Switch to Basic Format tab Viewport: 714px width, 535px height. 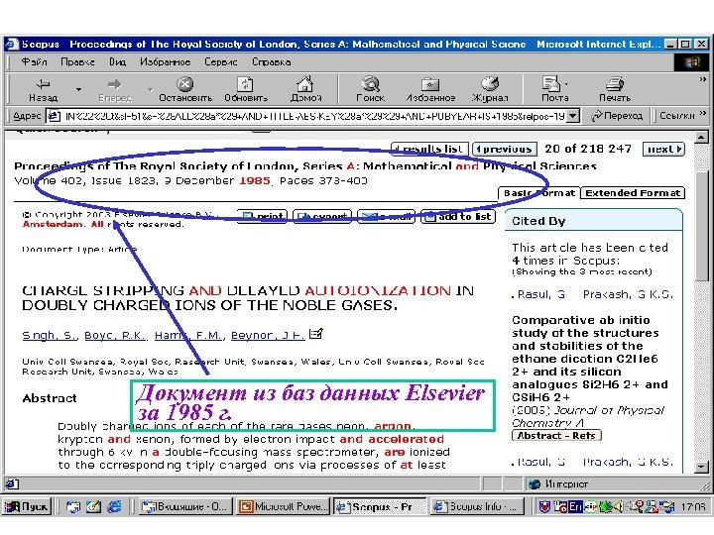pyautogui.click(x=539, y=193)
